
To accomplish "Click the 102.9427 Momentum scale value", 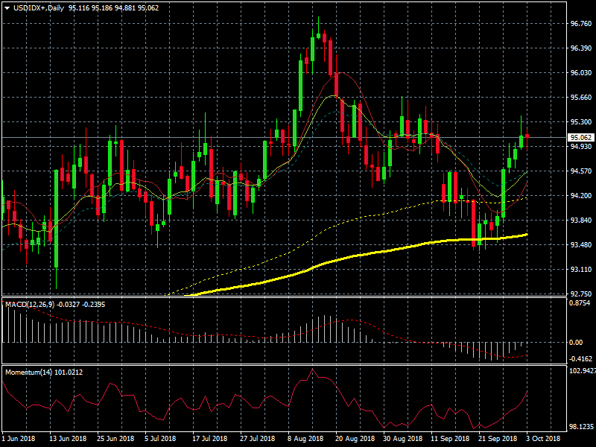I will coord(581,370).
